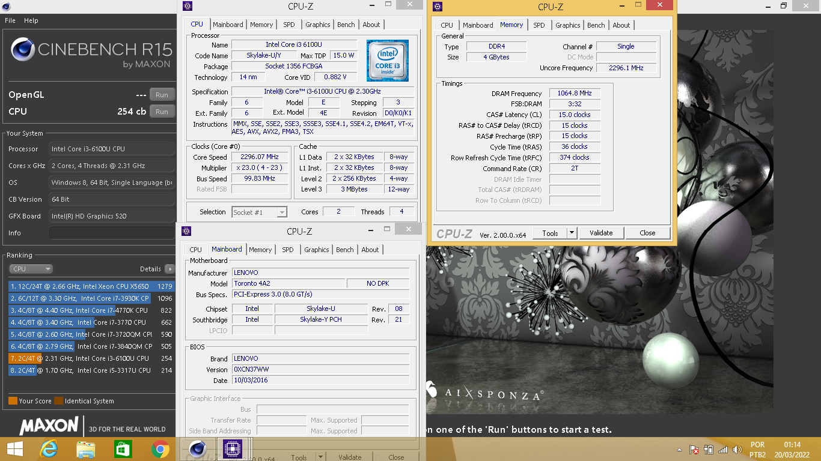Click the Close button in the Memory window
This screenshot has width=821, height=461.
(647, 233)
